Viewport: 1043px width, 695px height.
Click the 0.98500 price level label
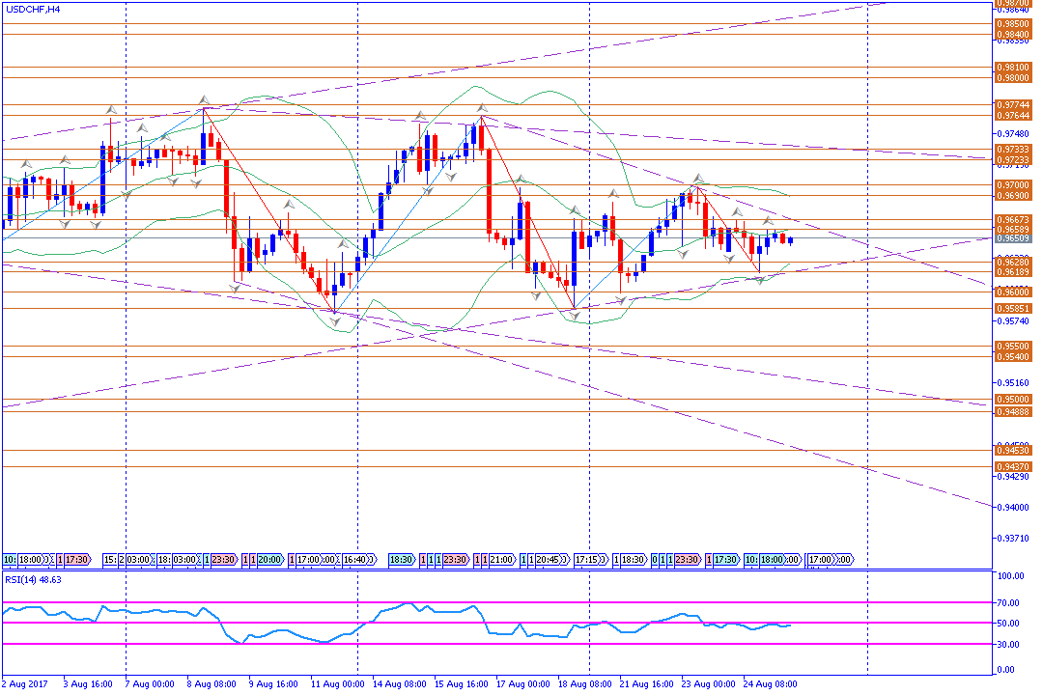1013,23
